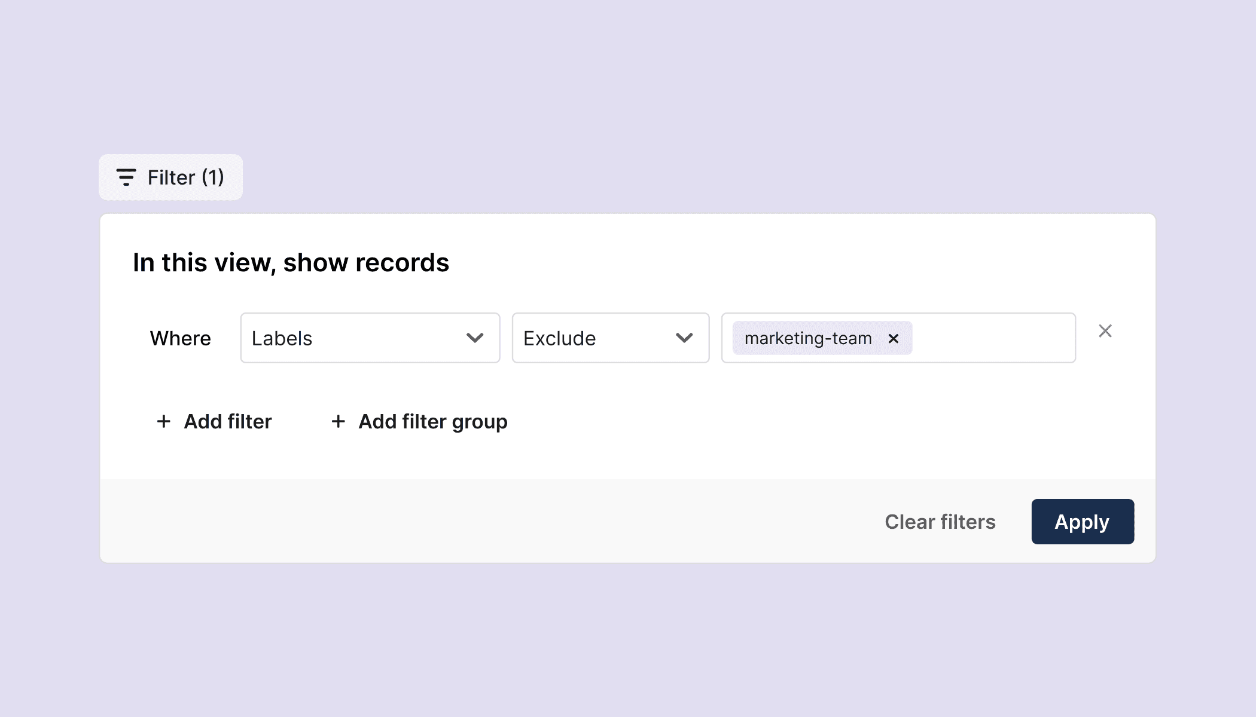Open the Filter (1) button
The image size is (1256, 717).
[170, 177]
